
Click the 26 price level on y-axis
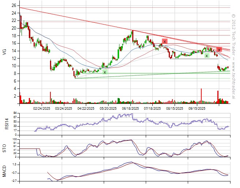point(13,5)
